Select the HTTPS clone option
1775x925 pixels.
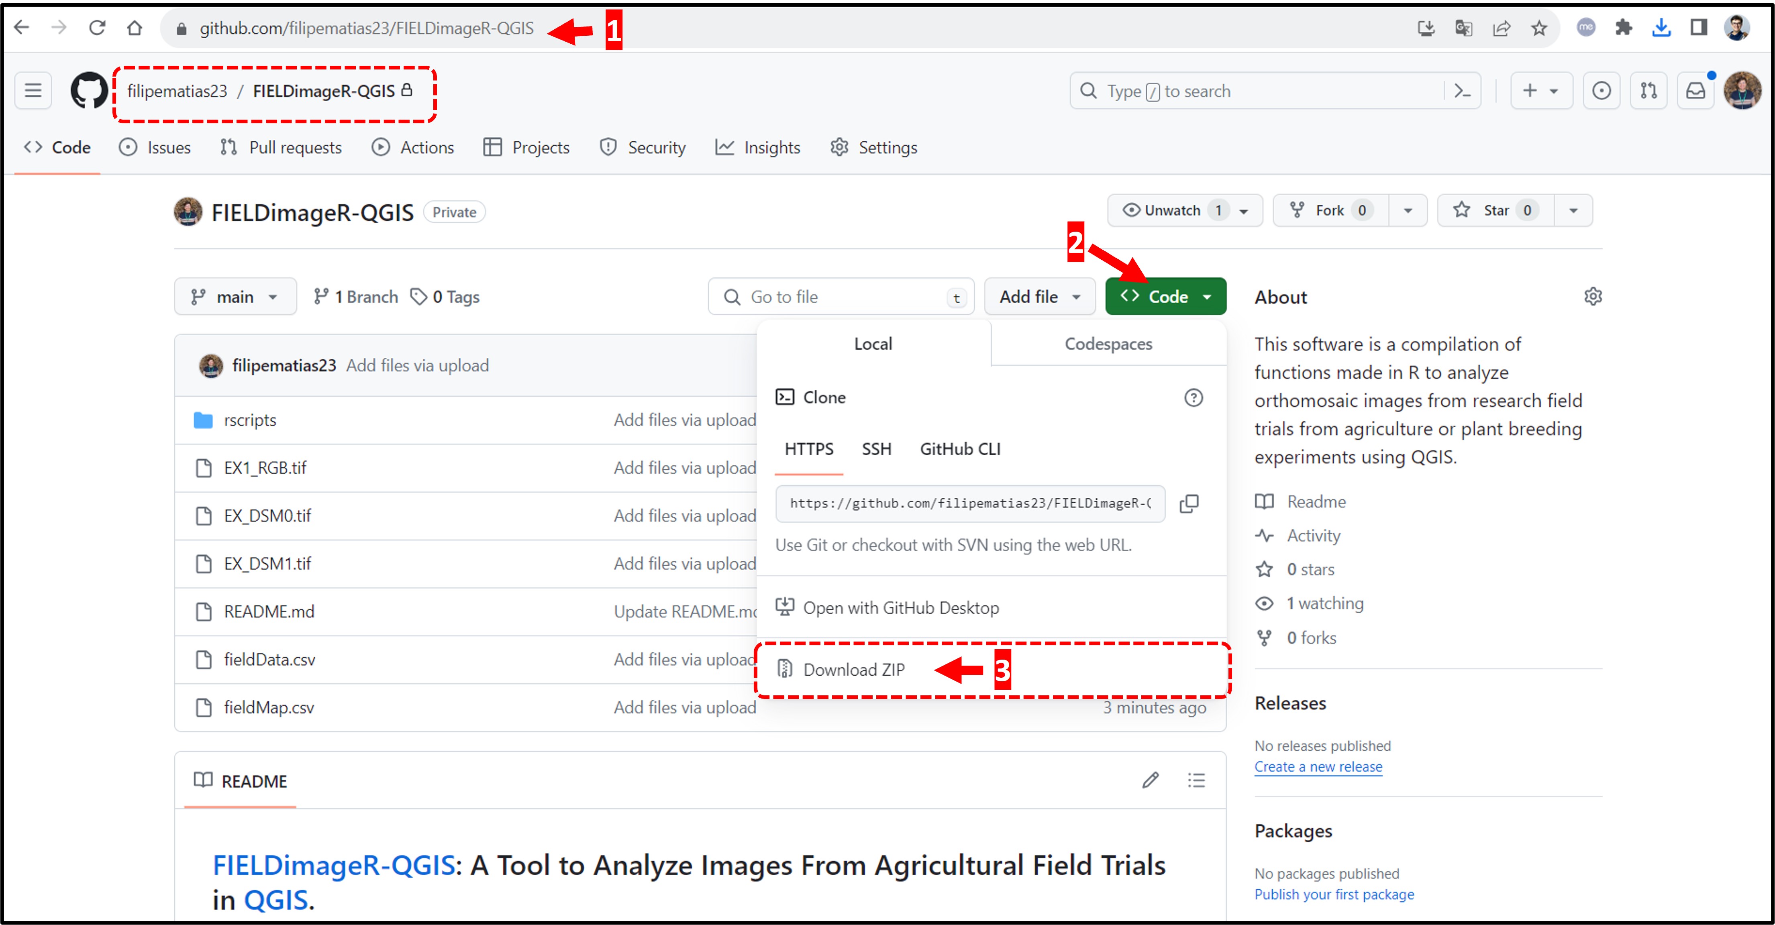click(x=808, y=449)
